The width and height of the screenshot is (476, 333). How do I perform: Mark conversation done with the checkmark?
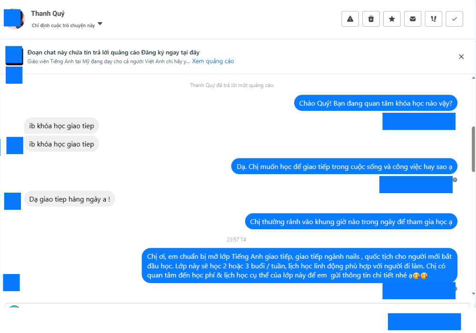(x=455, y=19)
